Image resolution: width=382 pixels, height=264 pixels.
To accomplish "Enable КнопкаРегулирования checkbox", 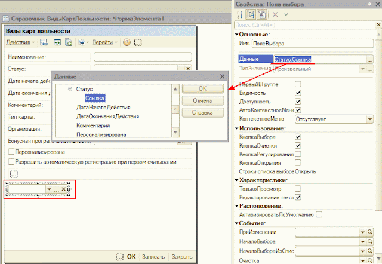I will click(x=298, y=154).
